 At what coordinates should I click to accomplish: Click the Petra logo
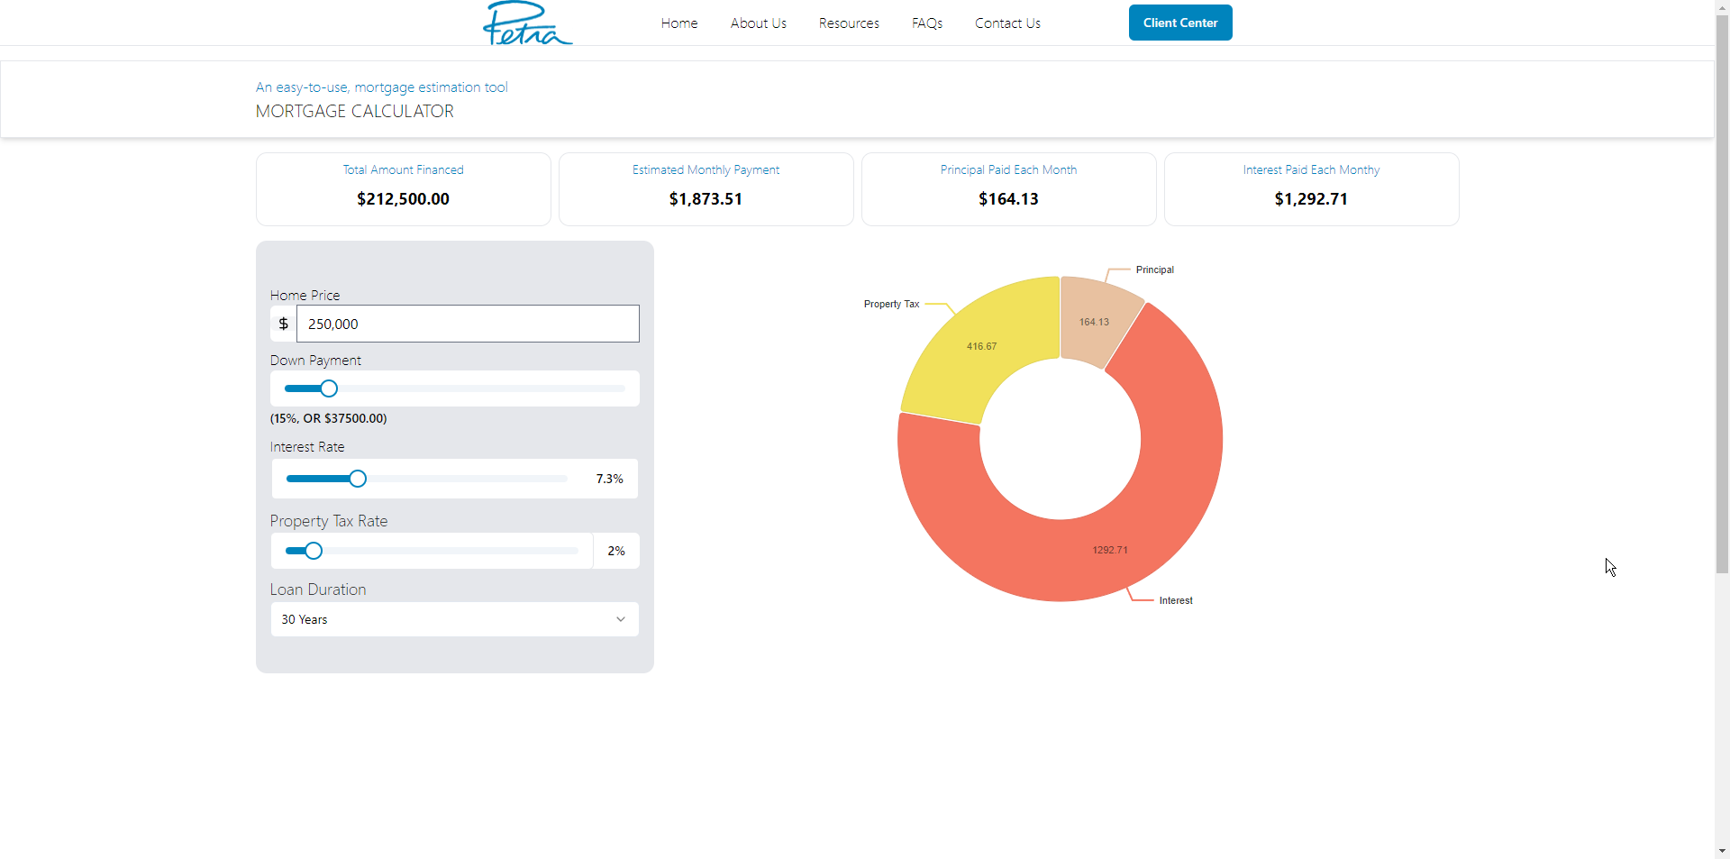527,23
